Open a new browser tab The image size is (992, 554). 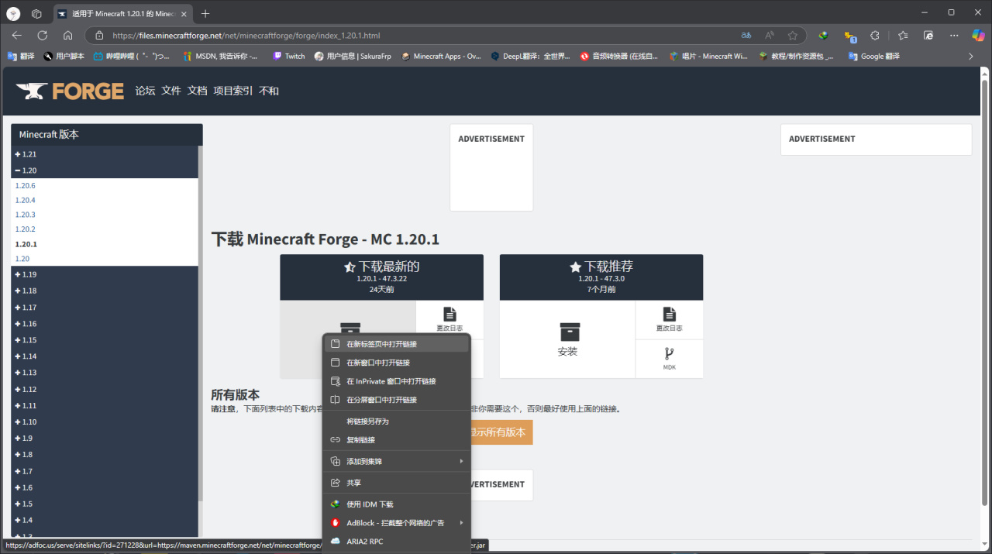pos(205,13)
